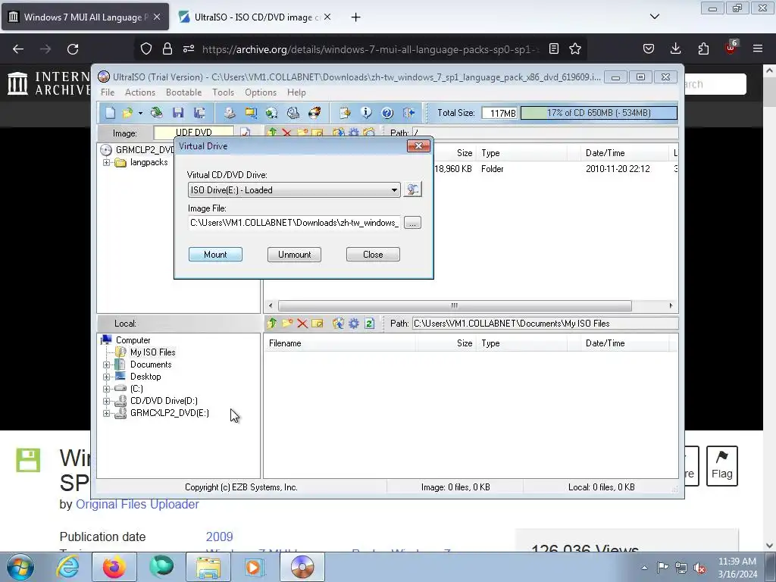The width and height of the screenshot is (776, 582).
Task: Click the Original Files Uploader link
Action: [137, 504]
